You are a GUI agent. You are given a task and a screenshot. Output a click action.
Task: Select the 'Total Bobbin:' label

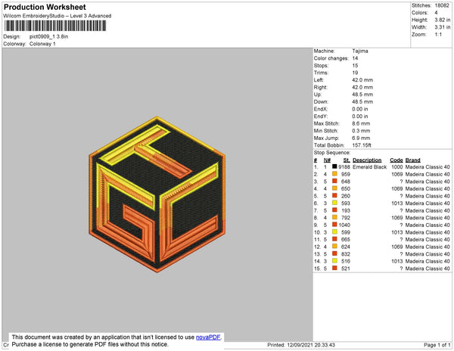329,145
